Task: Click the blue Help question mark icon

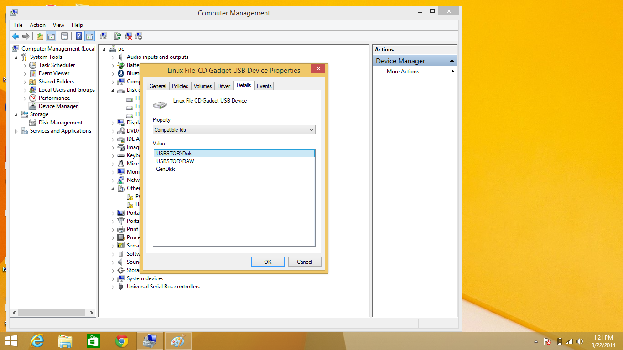Action: click(x=79, y=36)
